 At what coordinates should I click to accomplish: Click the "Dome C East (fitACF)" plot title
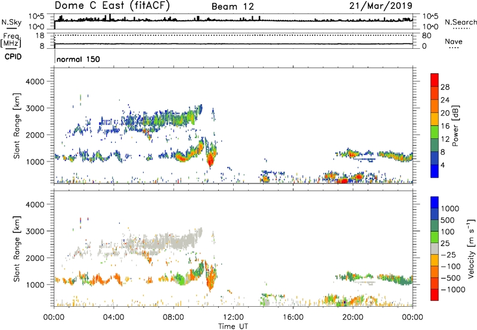[112, 6]
